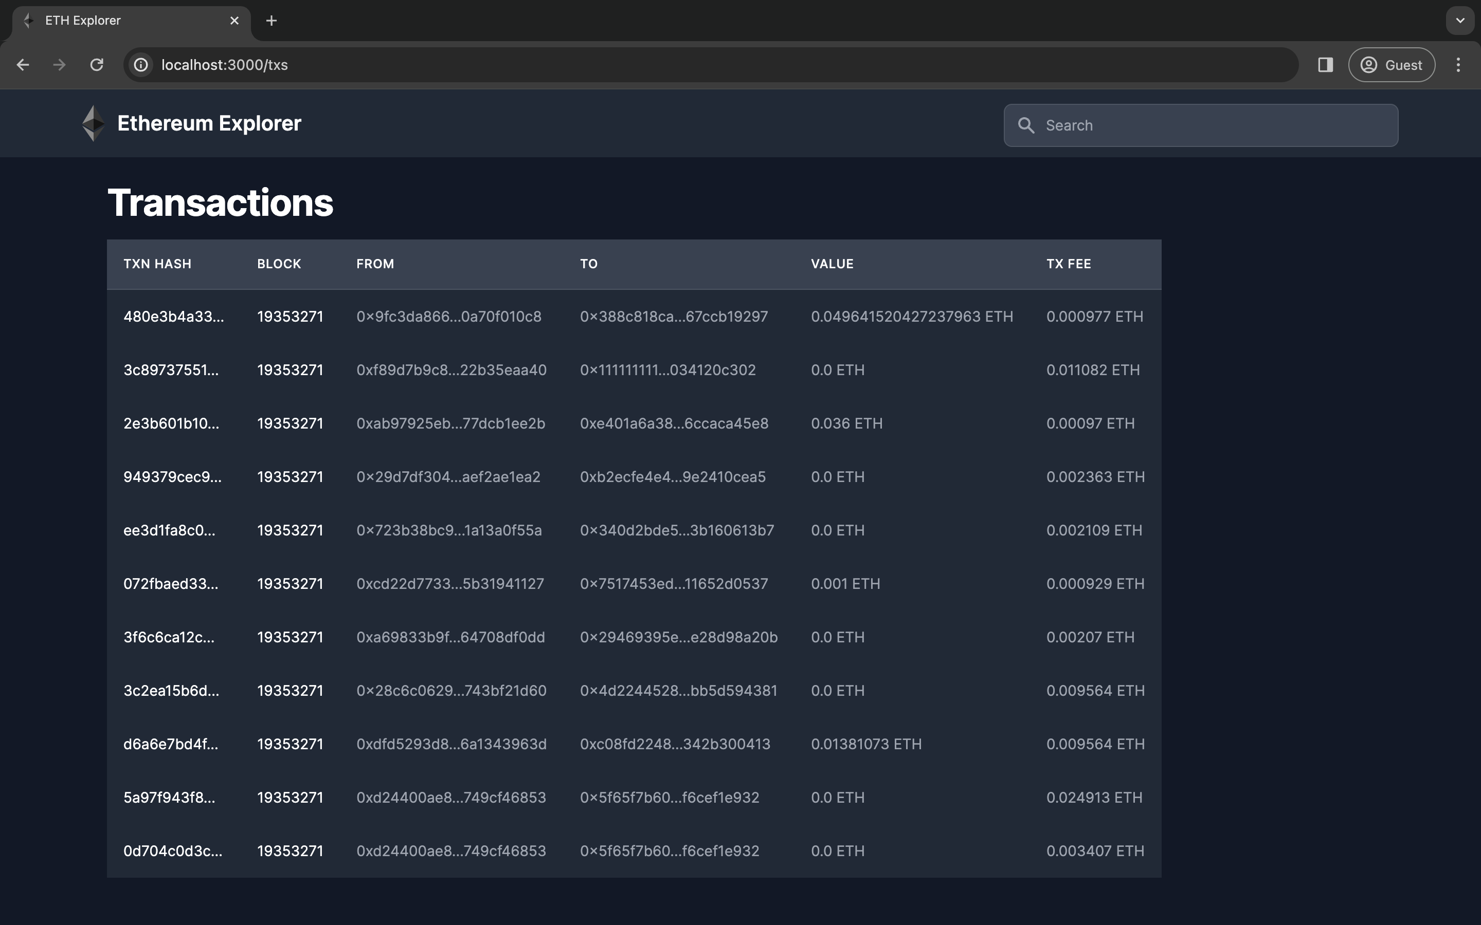
Task: Click from address 0xa69833b9f...64708df0dd
Action: [x=451, y=637]
